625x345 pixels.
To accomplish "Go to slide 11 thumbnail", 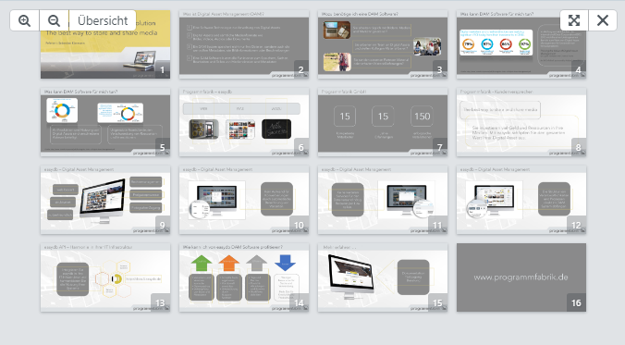I will [383, 200].
